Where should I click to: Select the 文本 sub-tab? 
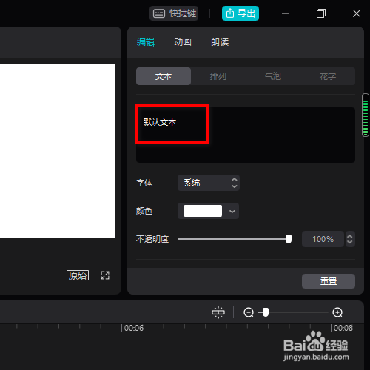tap(164, 76)
